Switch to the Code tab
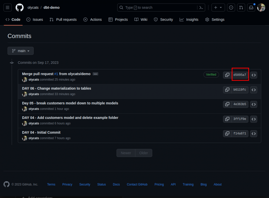Viewport: 269px width, 198px height. coord(13,19)
